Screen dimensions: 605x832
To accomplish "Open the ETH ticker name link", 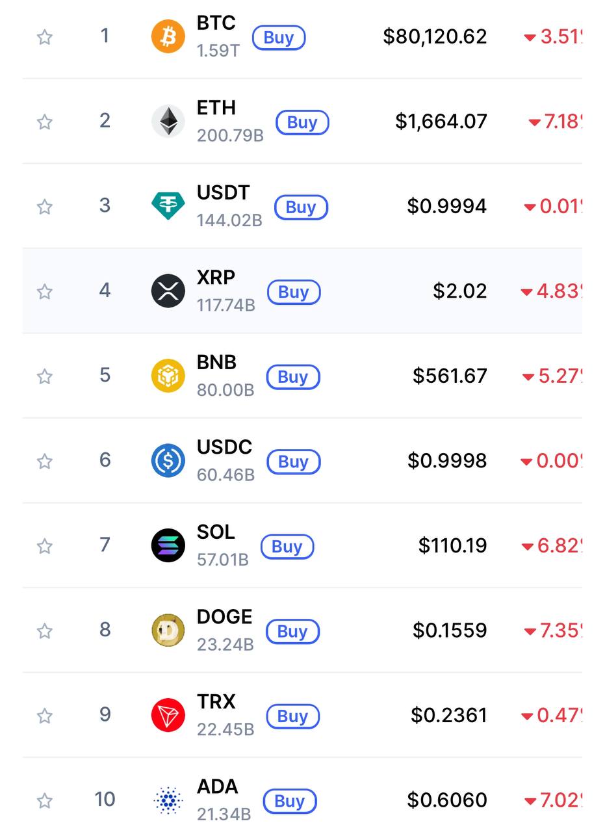I will click(x=216, y=108).
